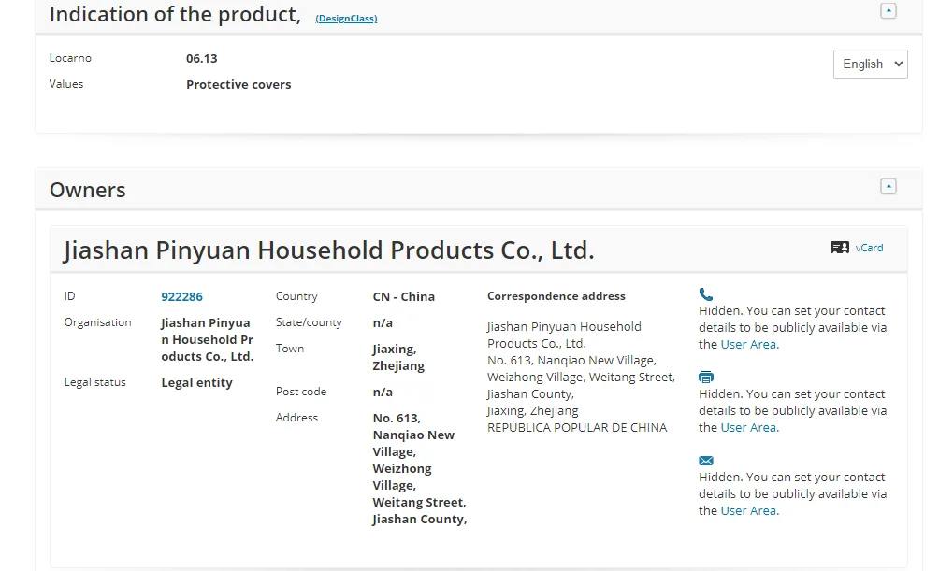Select the Legal entity status value

pos(197,383)
